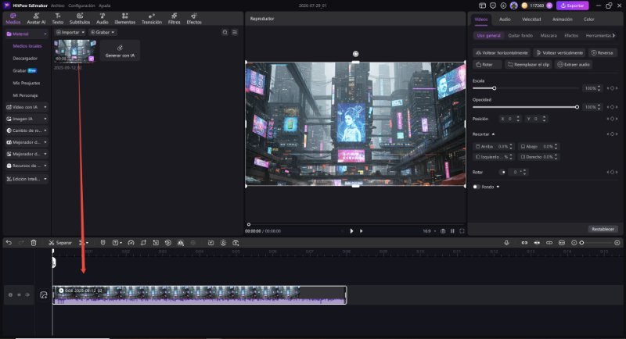
Task: Switch to the Audio properties tab
Action: (x=505, y=19)
